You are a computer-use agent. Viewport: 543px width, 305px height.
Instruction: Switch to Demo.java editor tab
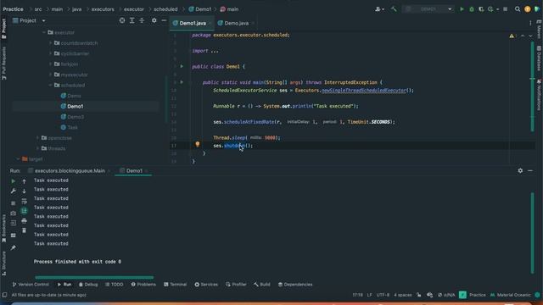click(236, 23)
